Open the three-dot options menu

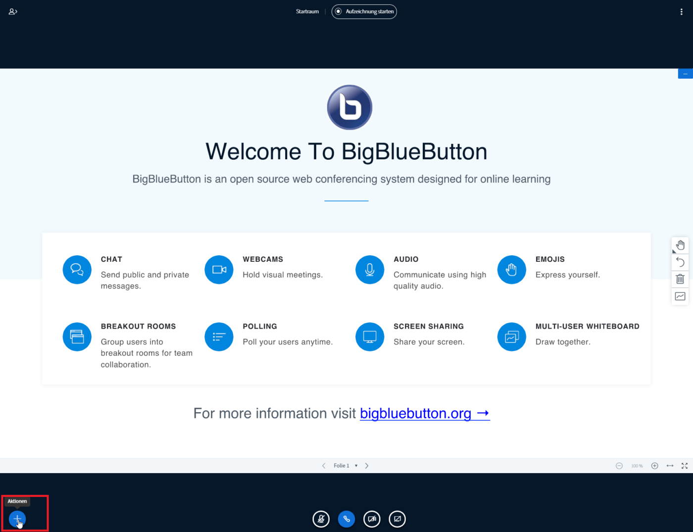(x=682, y=11)
